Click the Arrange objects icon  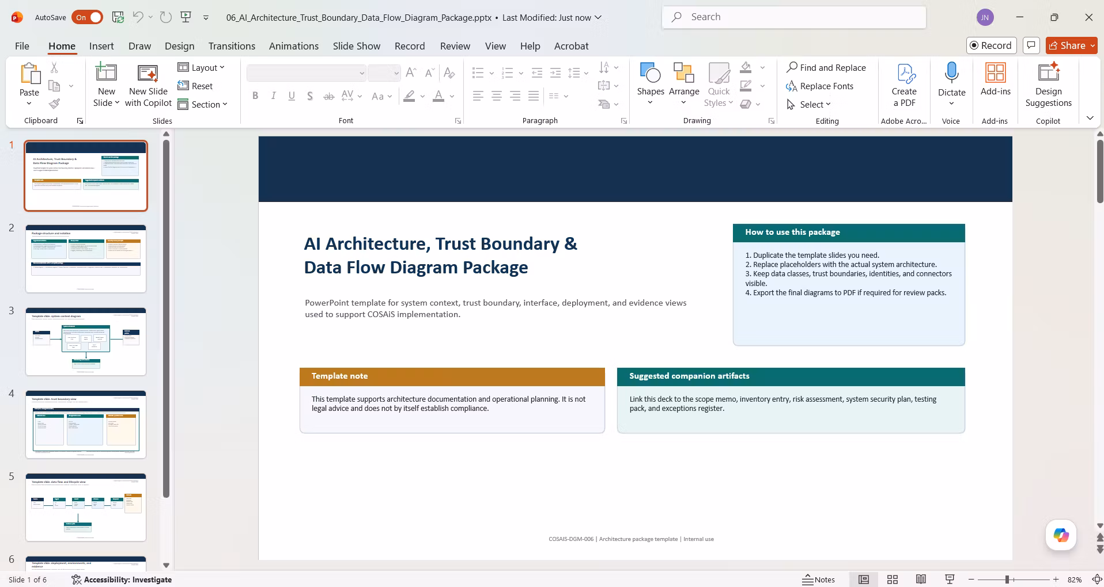point(684,84)
